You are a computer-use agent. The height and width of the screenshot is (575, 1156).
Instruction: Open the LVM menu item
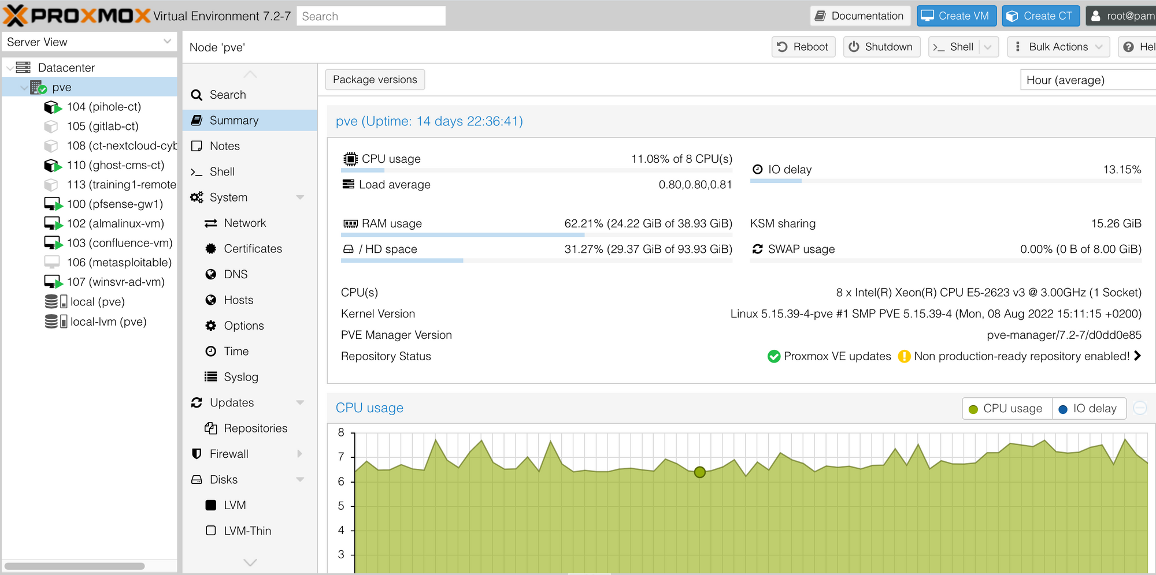[250, 505]
